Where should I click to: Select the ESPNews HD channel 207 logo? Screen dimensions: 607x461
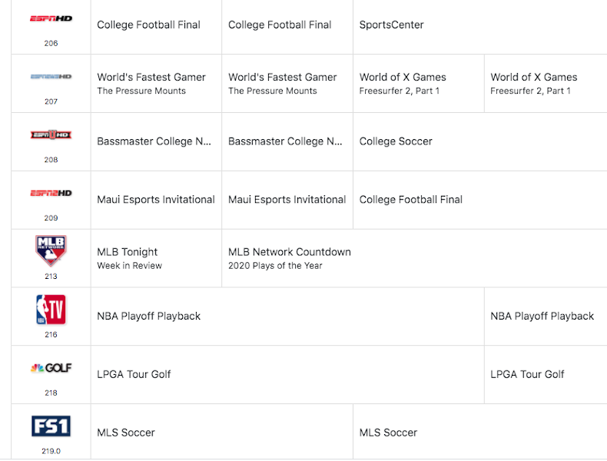click(51, 77)
